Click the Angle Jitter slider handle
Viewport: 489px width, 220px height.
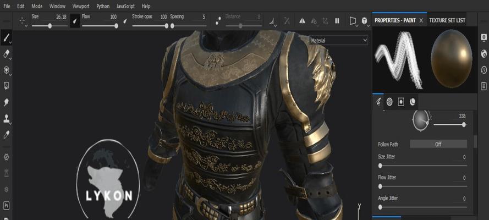(x=380, y=207)
